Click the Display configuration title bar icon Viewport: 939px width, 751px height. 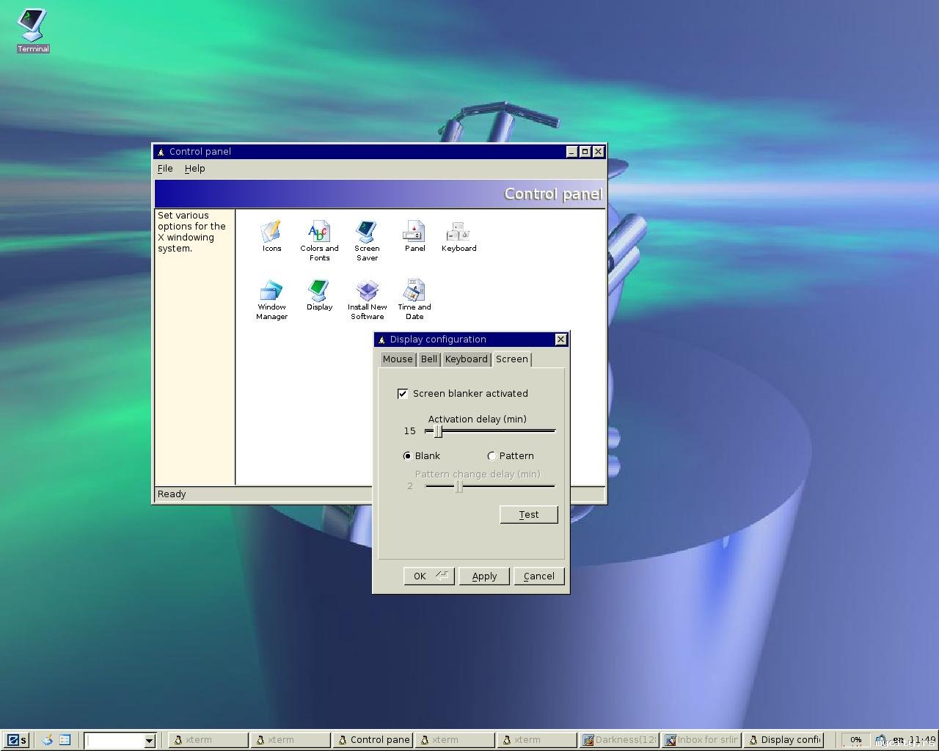point(381,340)
